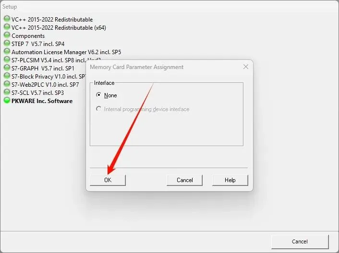This screenshot has width=339, height=253.
Task: Choose Internal programming device interface option
Action: pos(98,109)
